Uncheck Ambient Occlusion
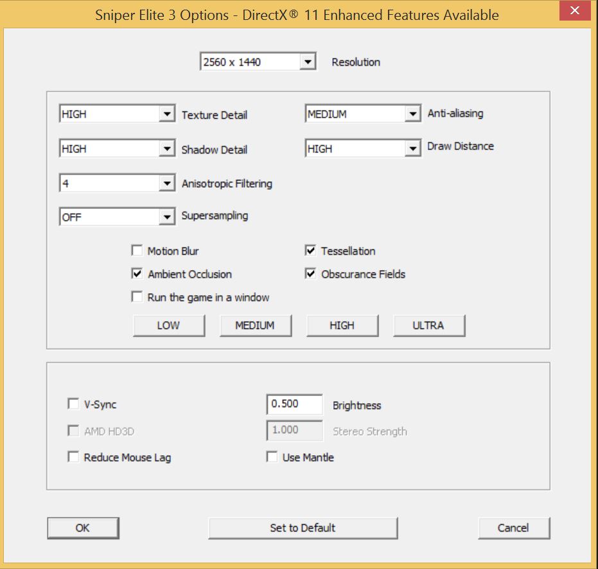Viewport: 598px width, 569px height. [137, 273]
